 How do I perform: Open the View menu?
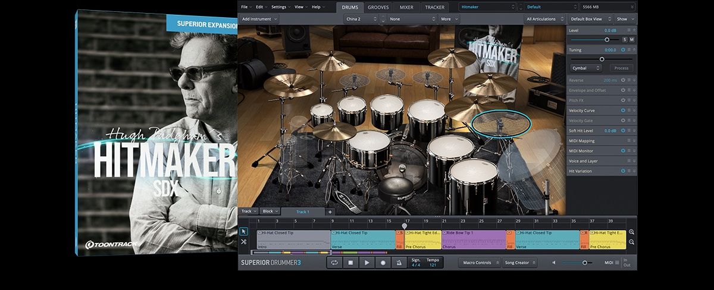[300, 7]
